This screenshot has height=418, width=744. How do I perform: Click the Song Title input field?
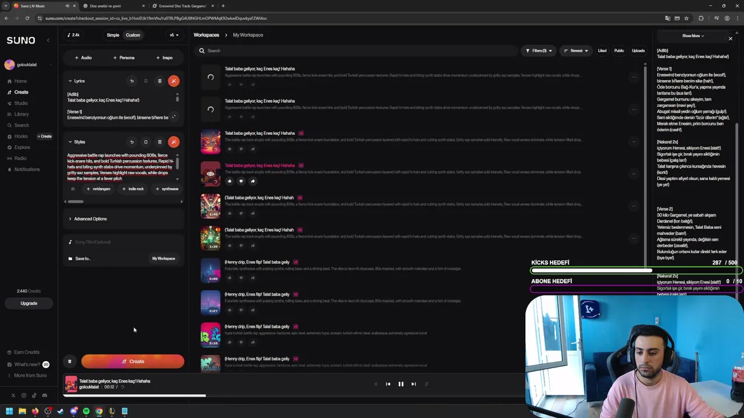(x=124, y=242)
